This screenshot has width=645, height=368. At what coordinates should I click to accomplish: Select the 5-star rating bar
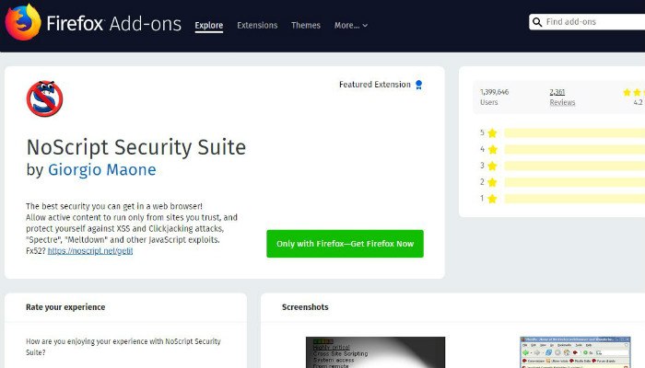click(x=573, y=132)
